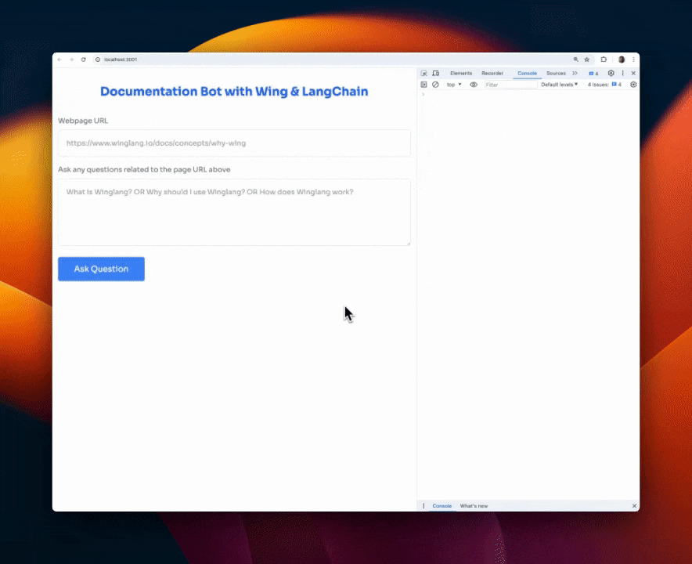The image size is (692, 564).
Task: Click the Ask Question button
Action: 101,269
